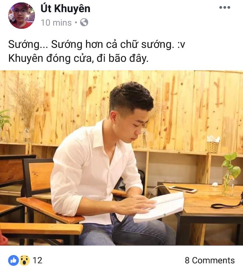Click the open book in the photo

pos(159,207)
